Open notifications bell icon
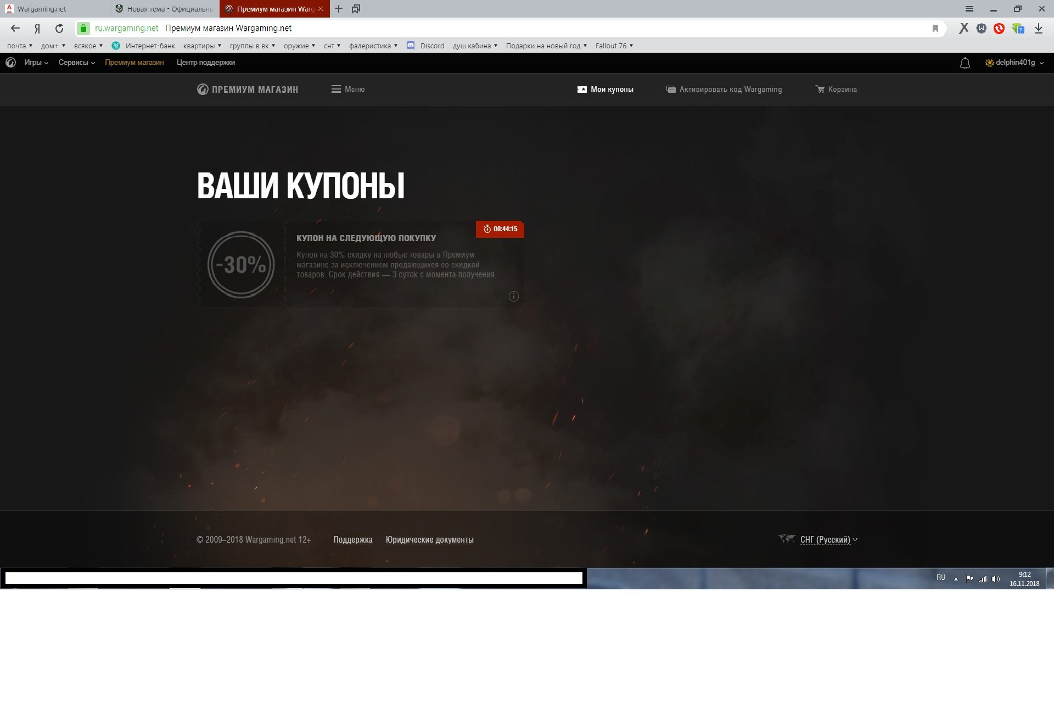This screenshot has width=1054, height=703. [965, 63]
